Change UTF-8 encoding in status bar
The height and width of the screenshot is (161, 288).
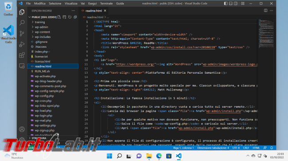tap(236, 148)
